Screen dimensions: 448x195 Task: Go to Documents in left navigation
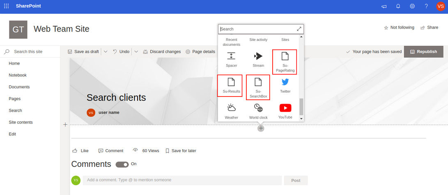coord(19,87)
